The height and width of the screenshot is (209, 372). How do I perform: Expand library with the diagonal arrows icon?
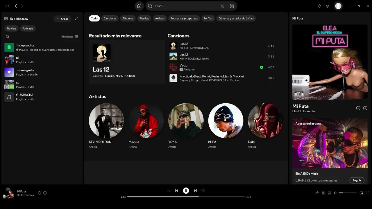pyautogui.click(x=76, y=19)
